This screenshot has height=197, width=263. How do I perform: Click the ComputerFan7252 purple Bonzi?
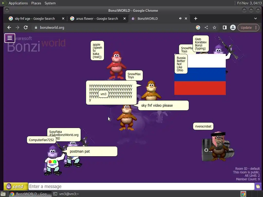pyautogui.click(x=53, y=161)
